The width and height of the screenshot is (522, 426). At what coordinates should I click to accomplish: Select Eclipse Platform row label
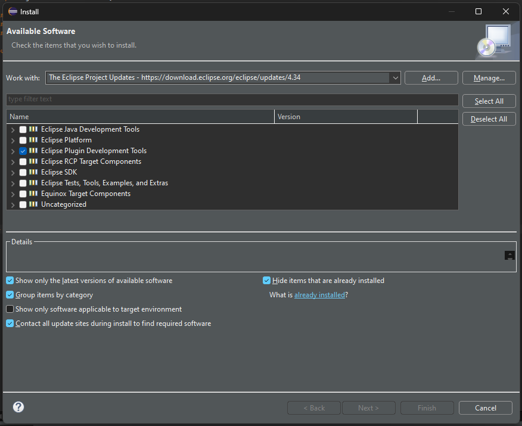pos(66,140)
